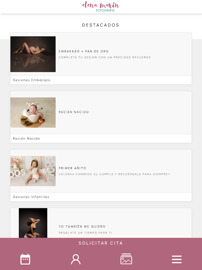Open the pregnancy session photo thumbnail
202x270 pixels.
click(33, 54)
